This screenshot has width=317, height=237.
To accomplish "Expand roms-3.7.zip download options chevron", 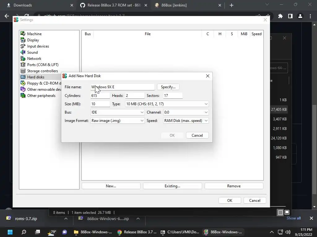I will [66, 219].
